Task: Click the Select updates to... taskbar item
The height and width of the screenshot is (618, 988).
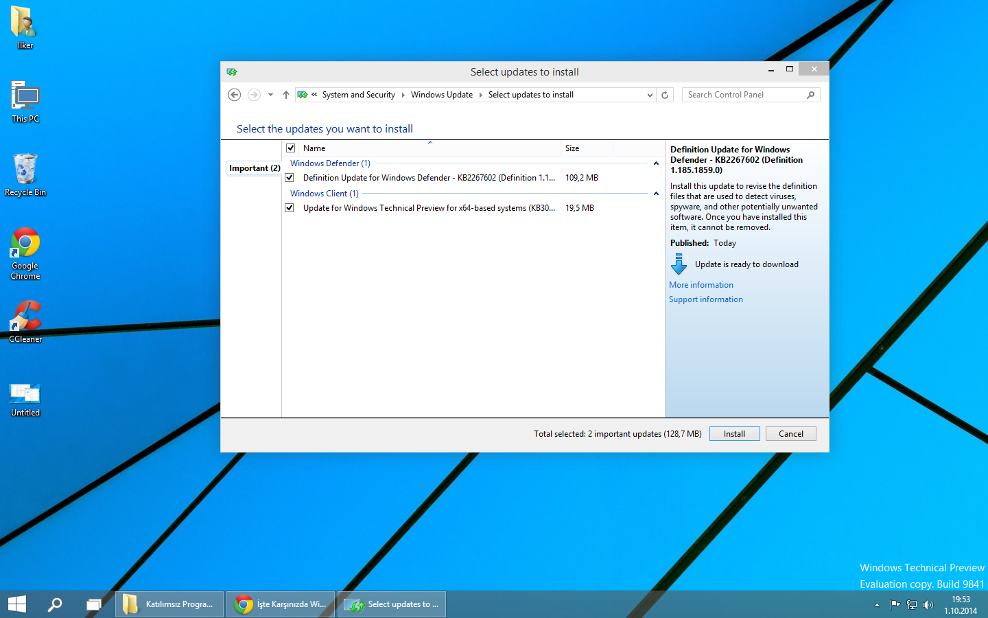Action: pyautogui.click(x=392, y=604)
